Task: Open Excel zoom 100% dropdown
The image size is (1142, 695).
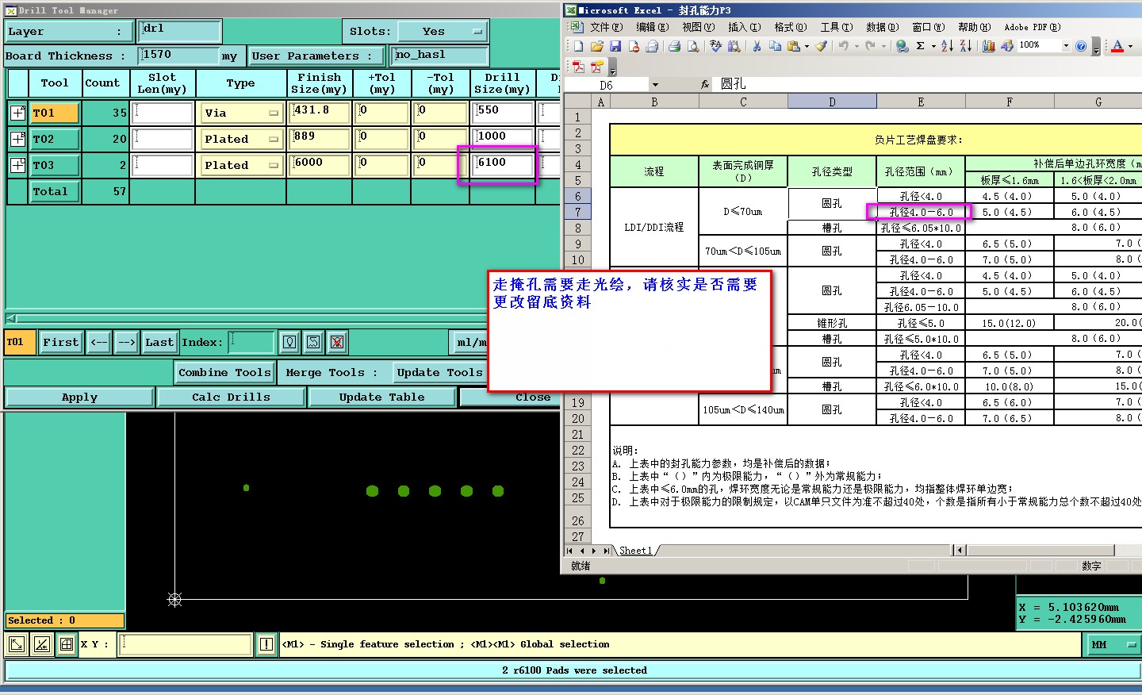Action: pyautogui.click(x=1066, y=46)
